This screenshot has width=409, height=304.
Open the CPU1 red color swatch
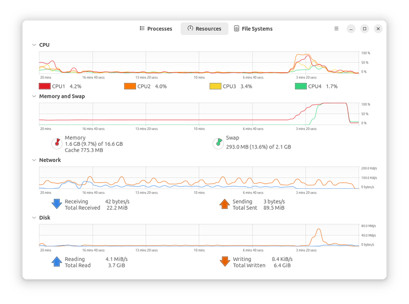point(44,86)
